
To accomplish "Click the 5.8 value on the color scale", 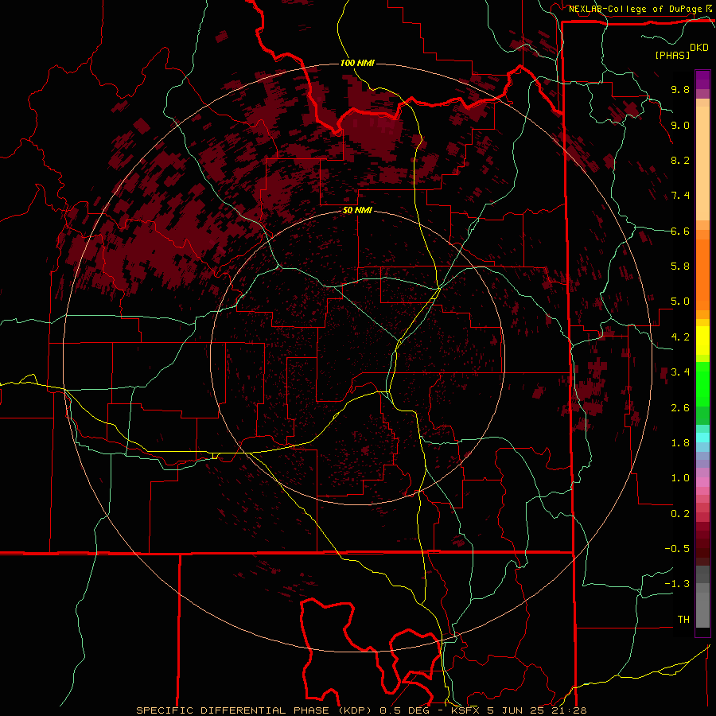I will (x=680, y=267).
